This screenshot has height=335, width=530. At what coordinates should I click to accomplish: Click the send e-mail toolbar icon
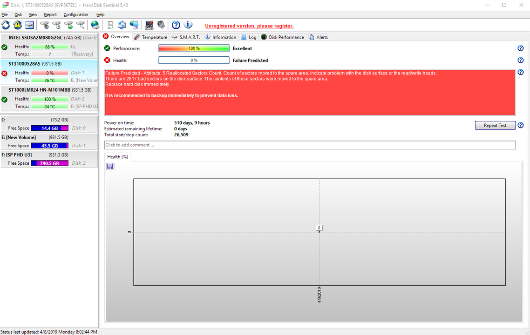pos(122,25)
